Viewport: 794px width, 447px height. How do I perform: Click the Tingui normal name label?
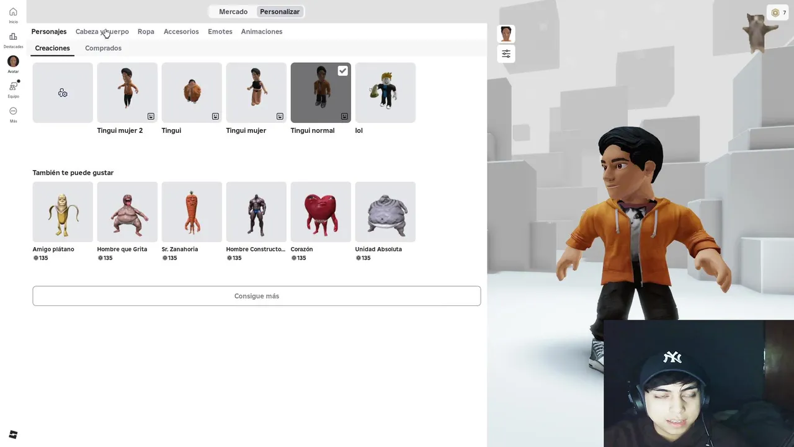(x=313, y=130)
